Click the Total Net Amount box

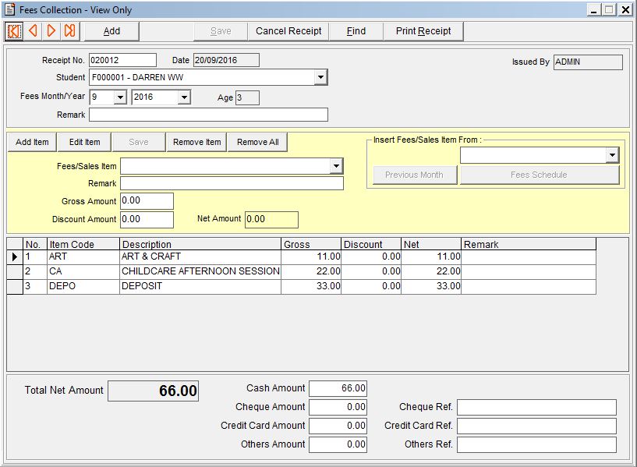point(153,391)
